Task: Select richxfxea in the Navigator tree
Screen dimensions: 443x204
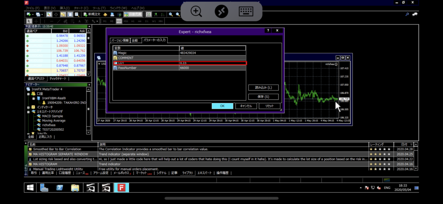Action: click(49, 125)
